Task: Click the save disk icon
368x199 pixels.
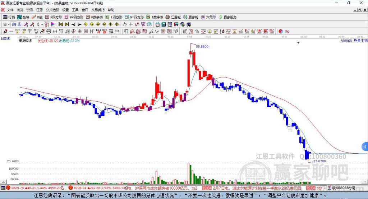Action: click(176, 24)
